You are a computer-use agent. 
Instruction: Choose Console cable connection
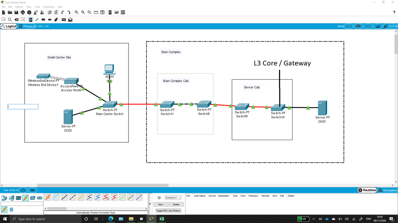pos(56,198)
